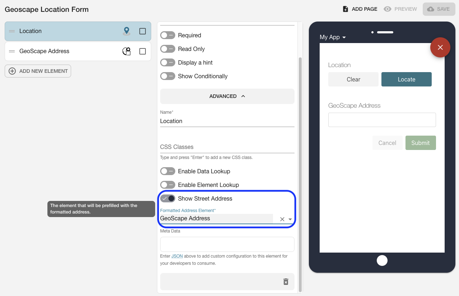The image size is (459, 296).
Task: Click the Clear button in preview
Action: coord(353,79)
